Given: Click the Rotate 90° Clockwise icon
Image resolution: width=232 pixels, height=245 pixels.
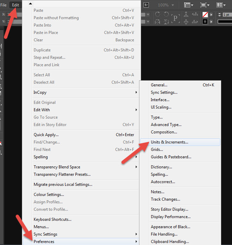Looking at the screenshot, I should 158,14.
